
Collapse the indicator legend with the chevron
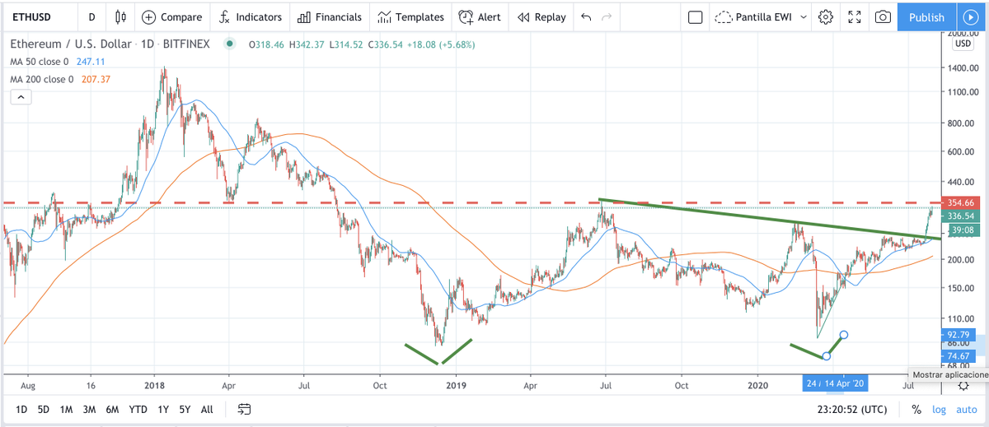tap(21, 98)
